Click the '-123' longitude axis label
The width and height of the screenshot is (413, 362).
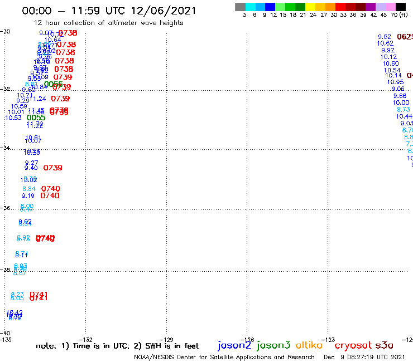click(328, 339)
